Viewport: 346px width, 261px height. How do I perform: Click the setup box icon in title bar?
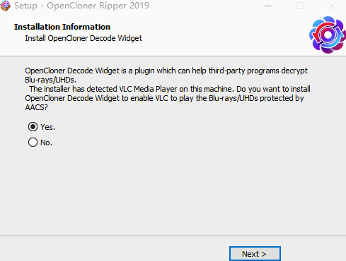coord(5,6)
